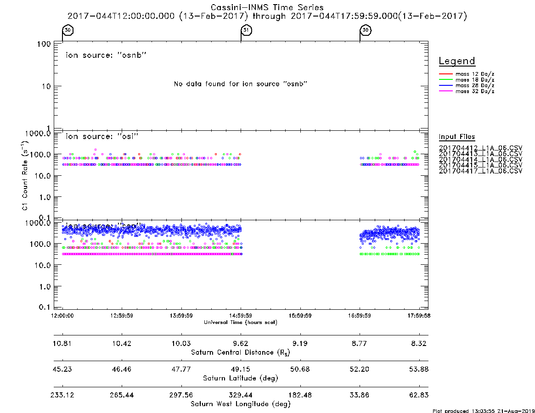535x413 pixels.
Task: Click the Saturn Latitude (deg) label
Action: (x=241, y=378)
